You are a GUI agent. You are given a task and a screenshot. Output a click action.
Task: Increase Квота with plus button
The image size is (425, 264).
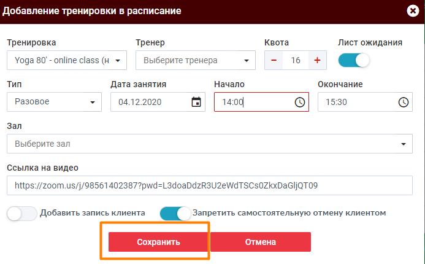317,60
